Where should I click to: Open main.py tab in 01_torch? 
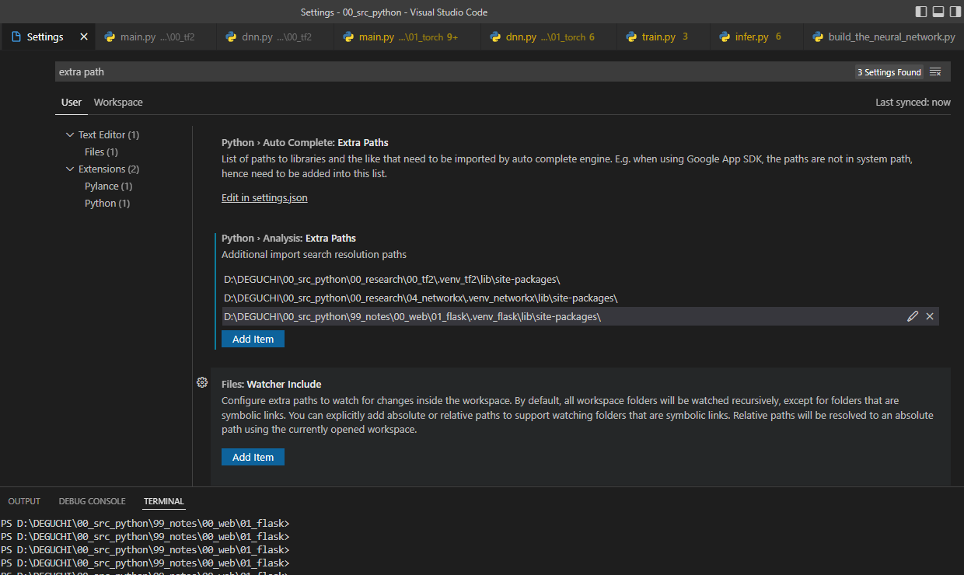(x=407, y=37)
